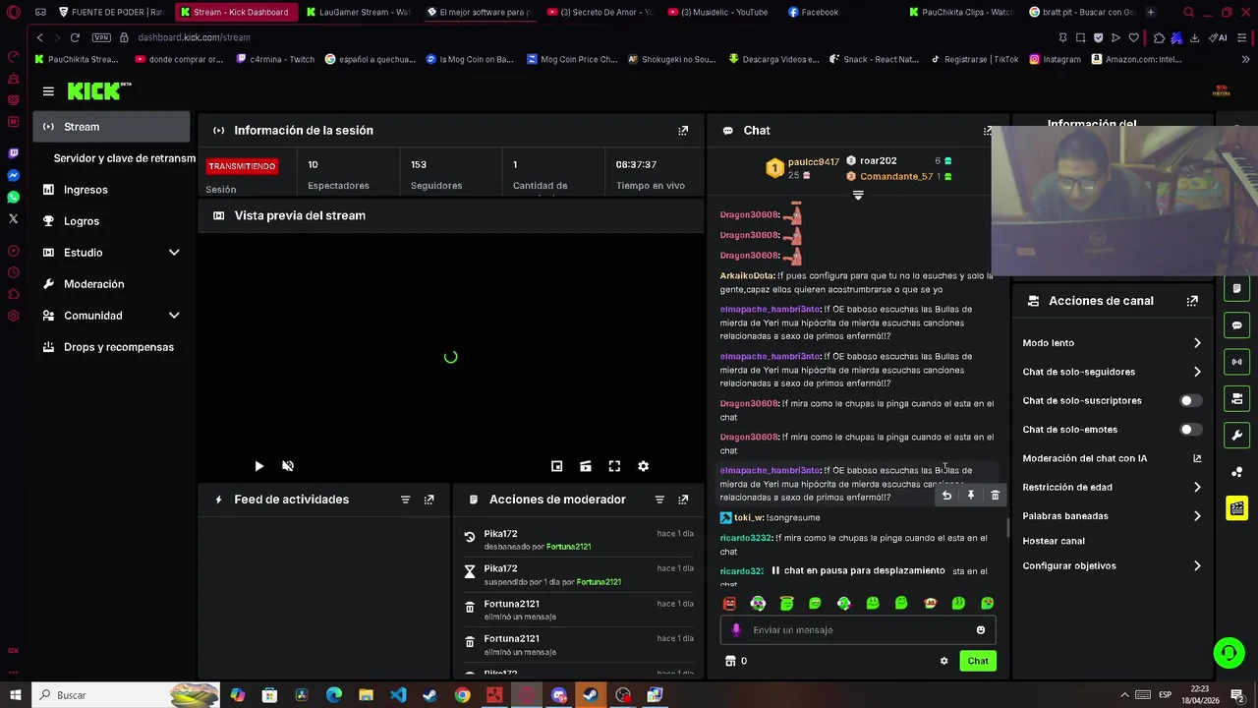Open Registrarse | TikTok bookmark
This screenshot has width=1258, height=708.
(x=973, y=59)
